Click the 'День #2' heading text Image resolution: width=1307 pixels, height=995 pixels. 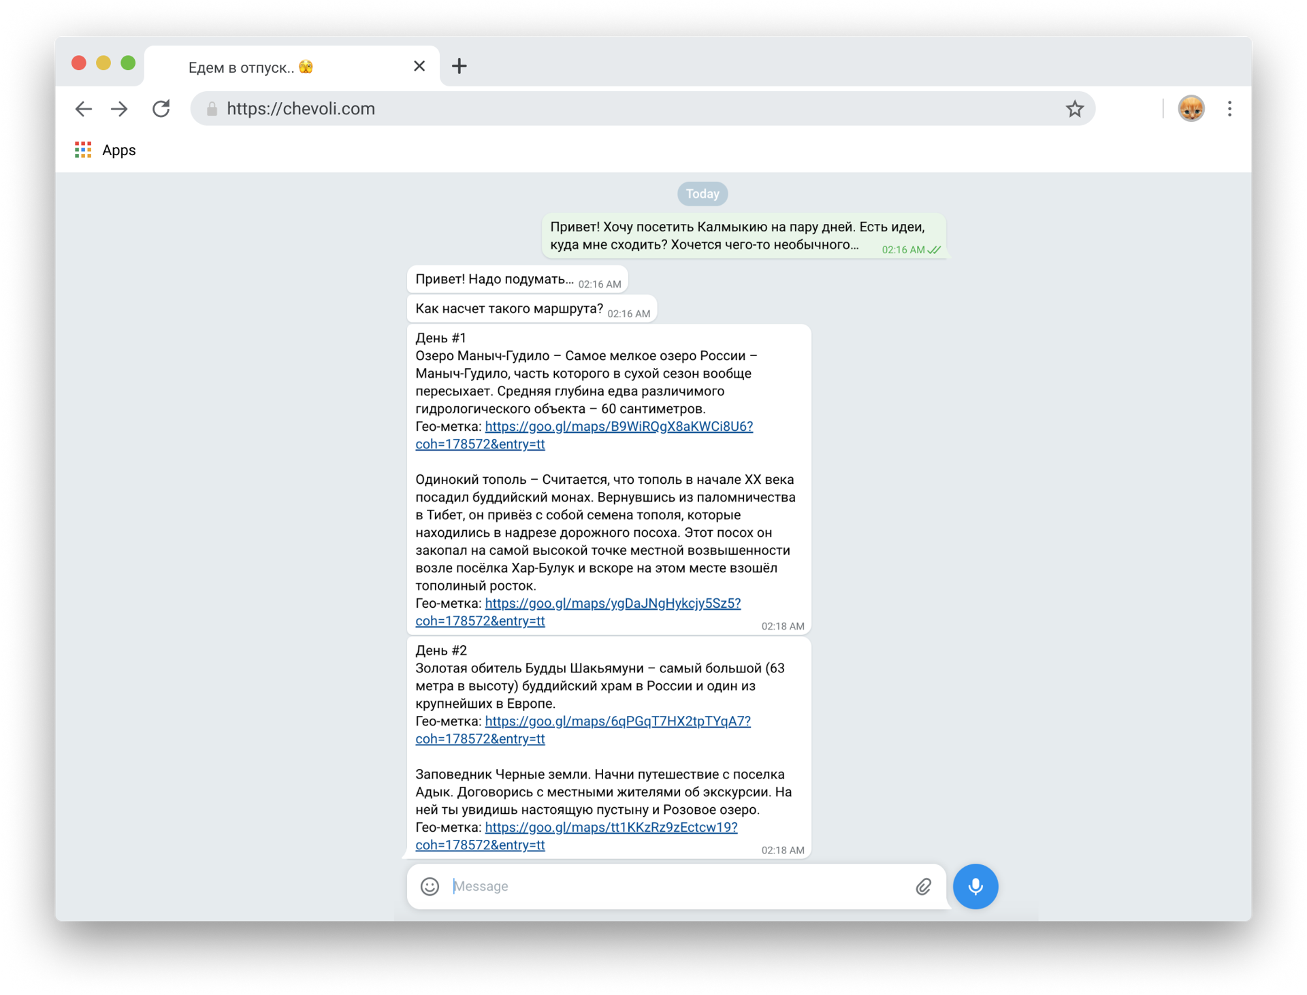pyautogui.click(x=440, y=650)
